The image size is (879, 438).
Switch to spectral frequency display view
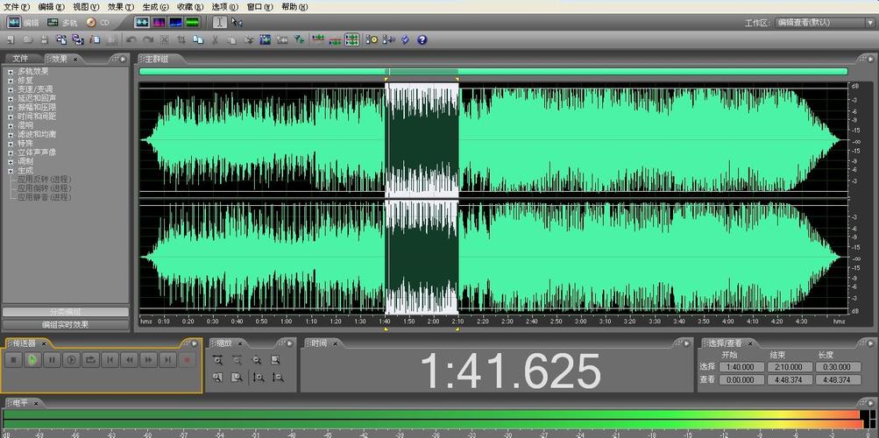coord(159,22)
